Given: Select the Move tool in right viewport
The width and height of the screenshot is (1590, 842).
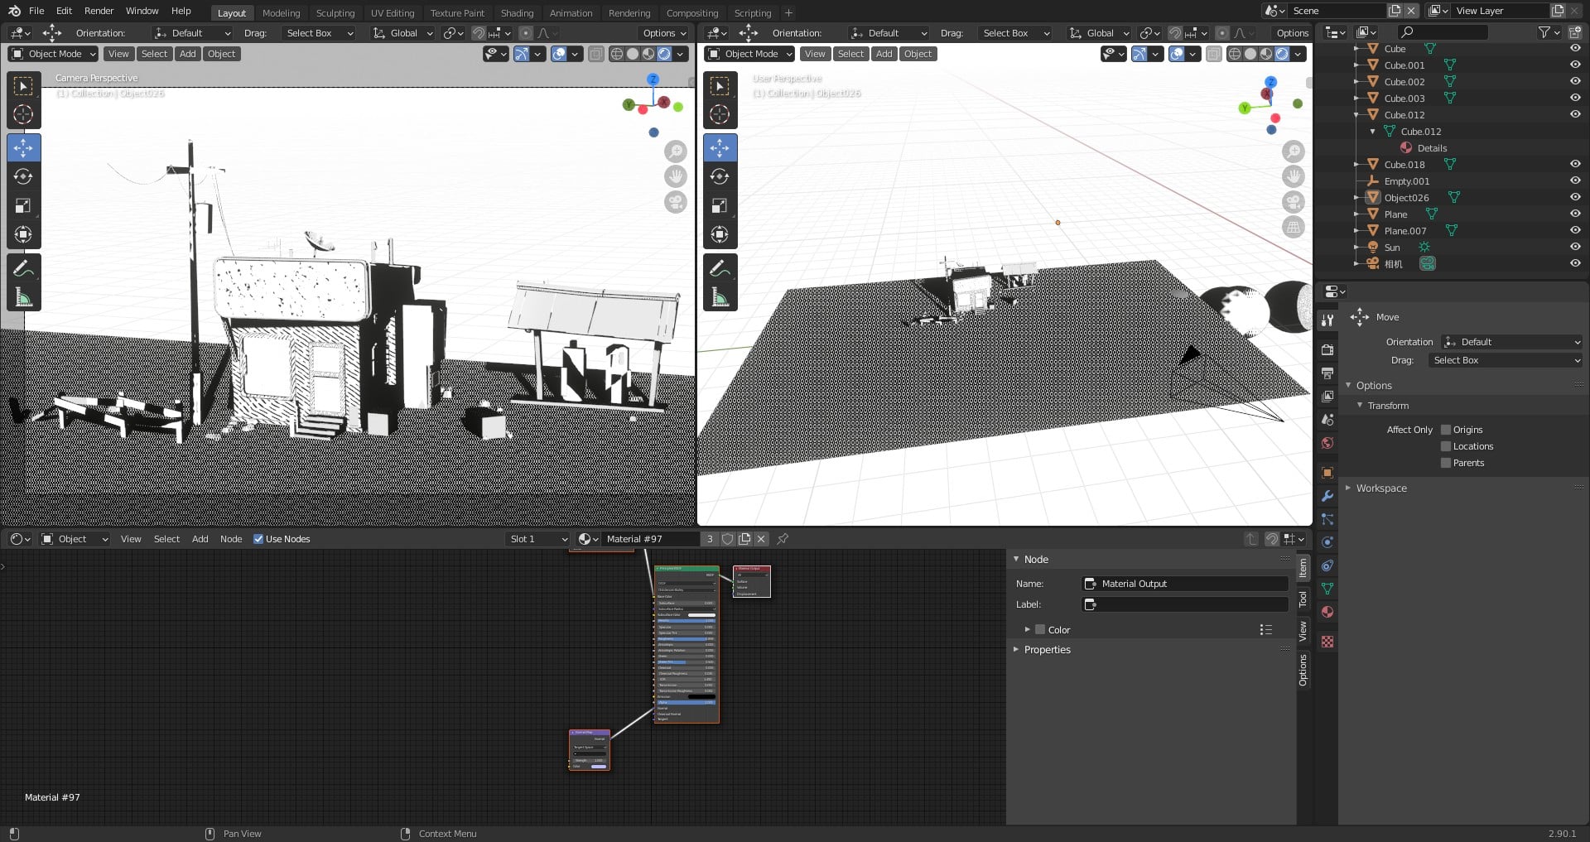Looking at the screenshot, I should coord(720,148).
